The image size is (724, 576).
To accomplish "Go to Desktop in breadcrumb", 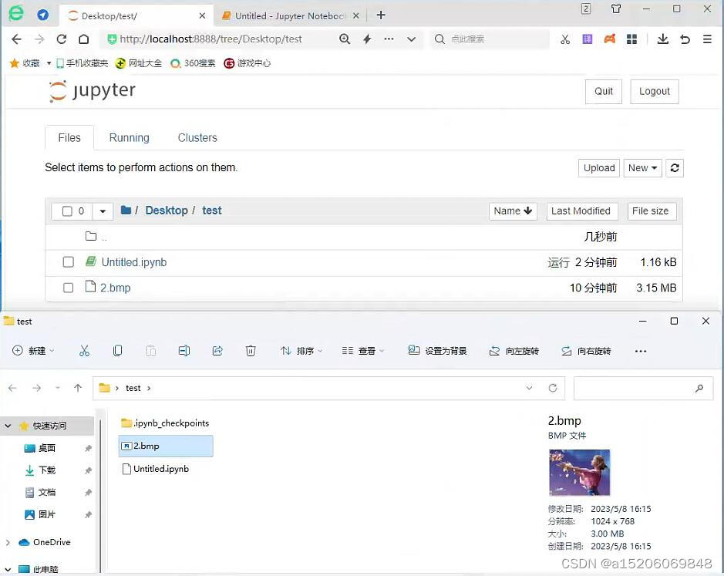I will pos(167,211).
